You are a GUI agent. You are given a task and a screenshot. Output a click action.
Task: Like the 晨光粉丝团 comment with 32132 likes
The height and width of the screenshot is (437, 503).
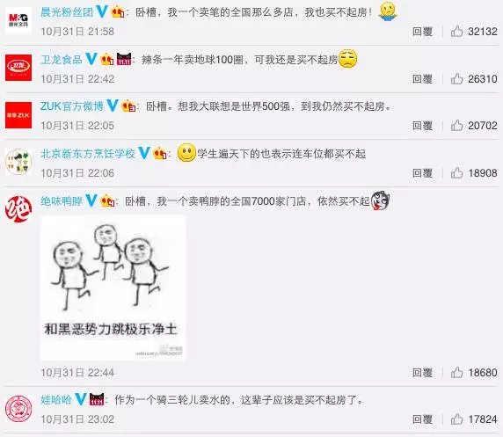(x=456, y=32)
